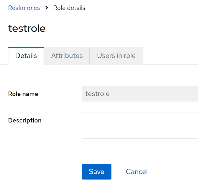The width and height of the screenshot is (198, 185).
Task: Select the Details tab
Action: click(26, 56)
